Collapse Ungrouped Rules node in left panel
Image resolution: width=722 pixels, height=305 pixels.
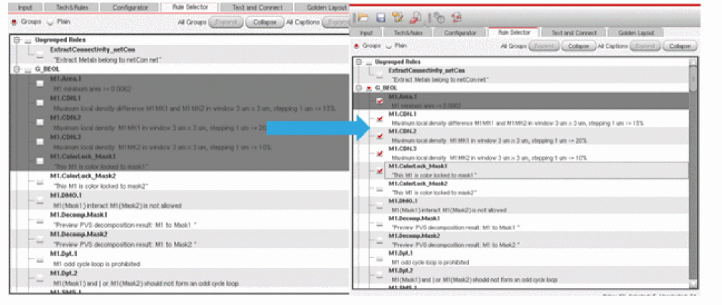click(17, 41)
